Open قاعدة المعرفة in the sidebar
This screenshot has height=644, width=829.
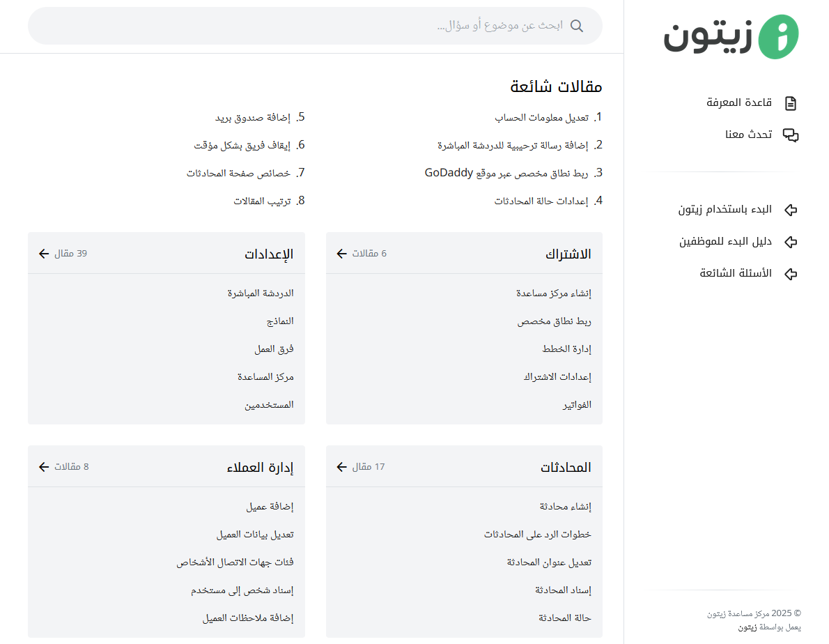pos(739,102)
